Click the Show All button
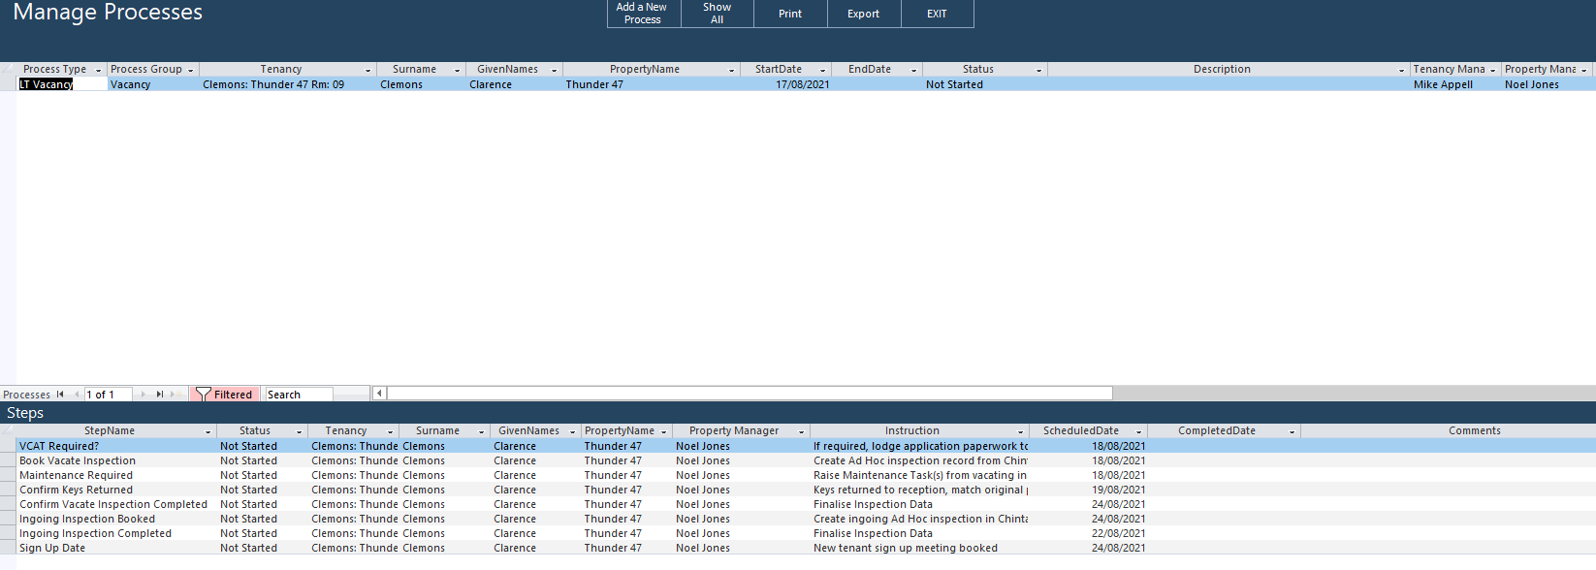This screenshot has width=1596, height=570. coord(718,14)
